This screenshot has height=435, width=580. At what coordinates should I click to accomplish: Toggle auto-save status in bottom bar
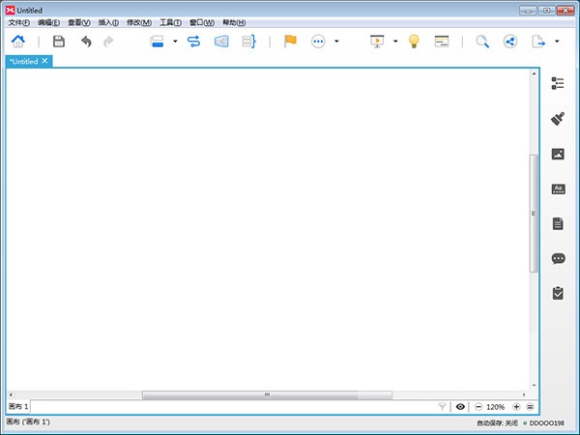pos(497,422)
